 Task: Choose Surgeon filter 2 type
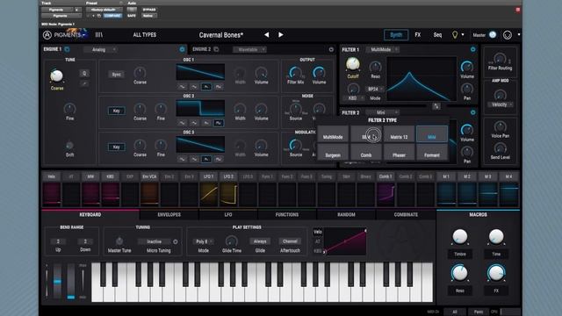point(333,152)
